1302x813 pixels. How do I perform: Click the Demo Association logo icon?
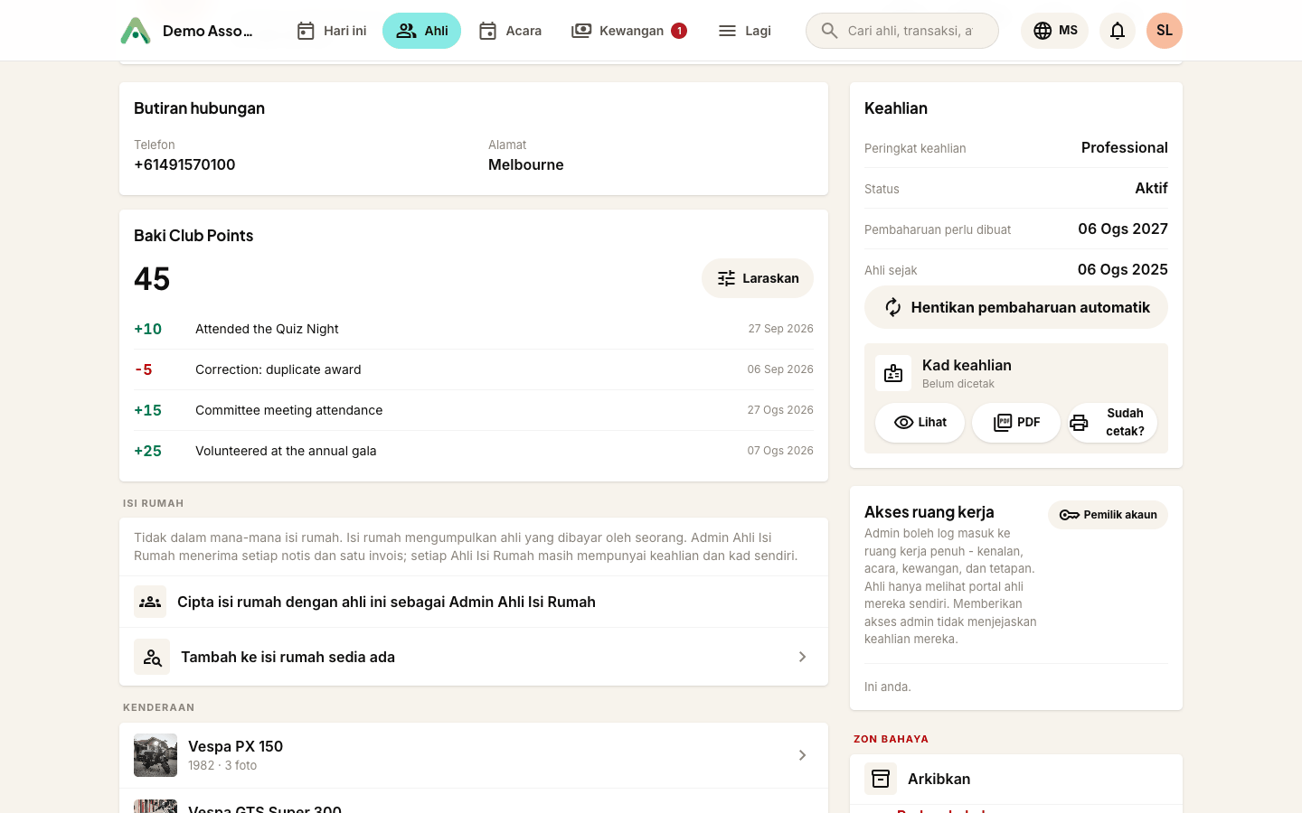[x=136, y=31]
